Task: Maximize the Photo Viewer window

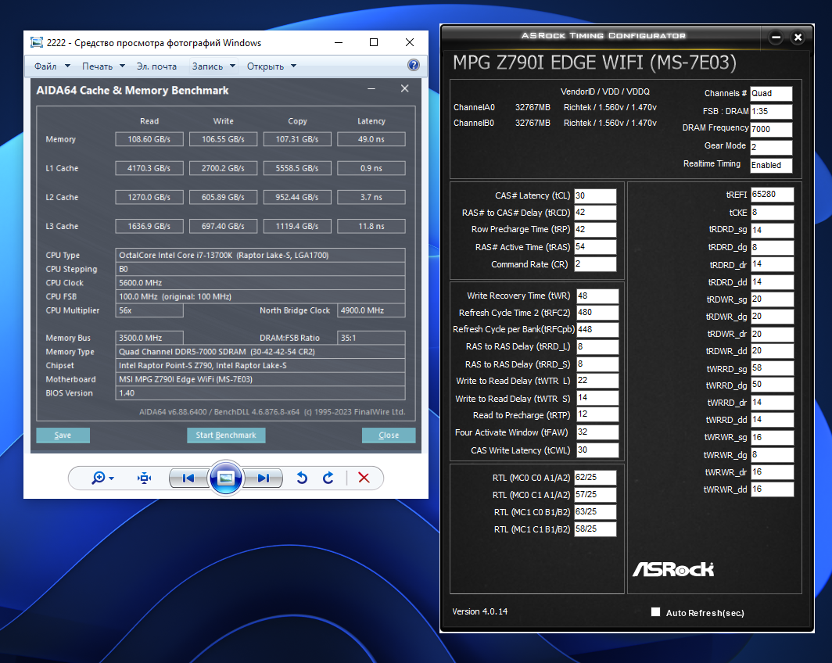Action: (374, 42)
